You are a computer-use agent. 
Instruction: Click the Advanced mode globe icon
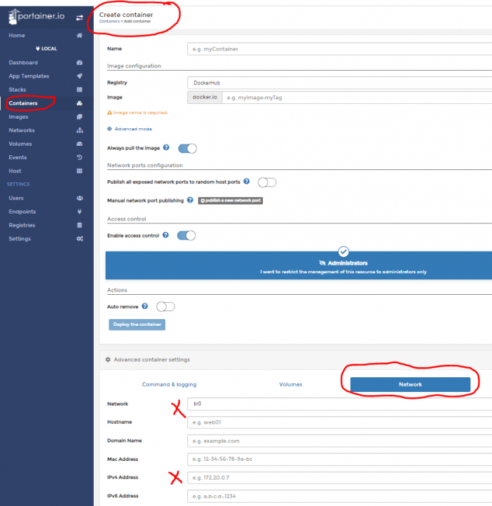pyautogui.click(x=110, y=129)
